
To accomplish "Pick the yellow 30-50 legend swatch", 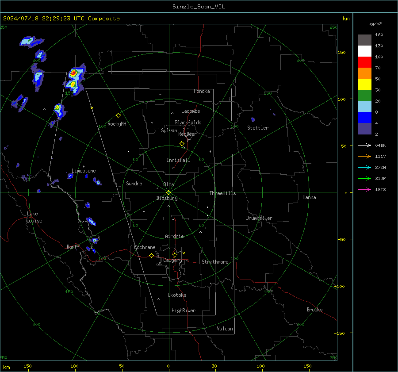I will (x=364, y=84).
